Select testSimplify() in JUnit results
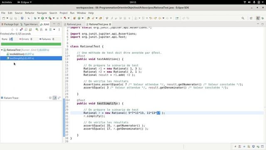266x150 pixels. point(31,58)
